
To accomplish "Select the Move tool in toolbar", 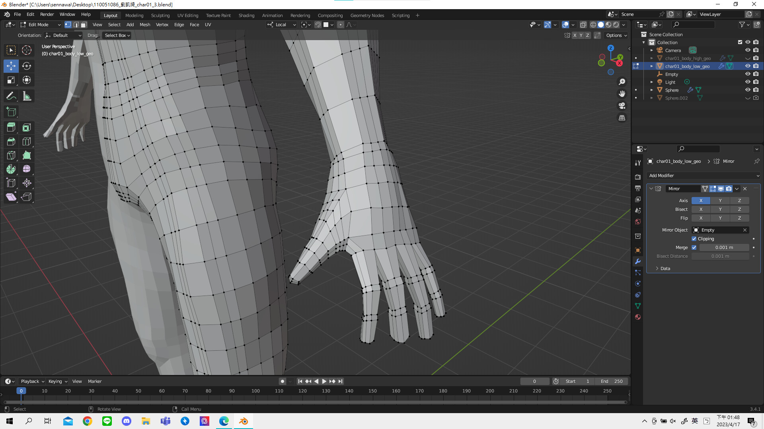I will (11, 66).
